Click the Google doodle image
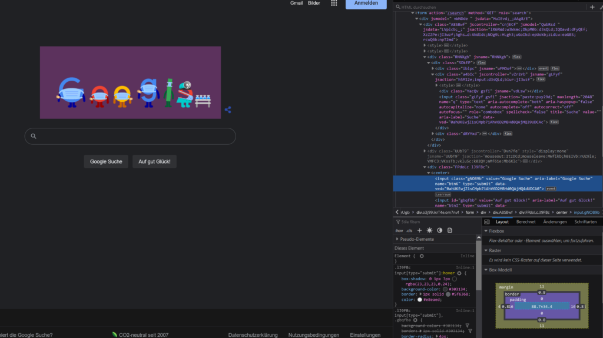This screenshot has height=338, width=603. pyautogui.click(x=130, y=82)
